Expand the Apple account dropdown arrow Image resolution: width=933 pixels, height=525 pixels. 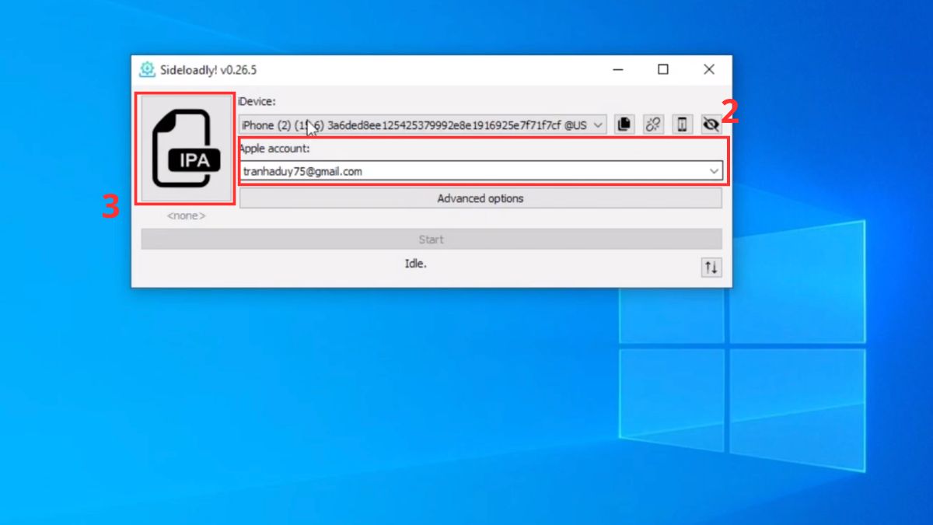click(x=714, y=171)
